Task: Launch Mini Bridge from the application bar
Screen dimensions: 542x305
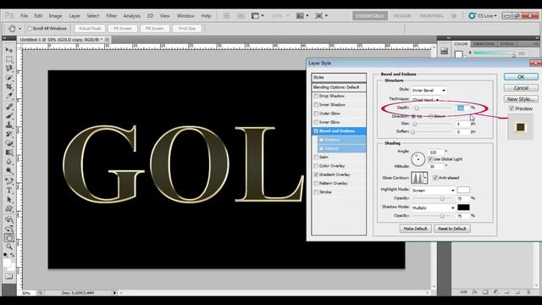Action: pos(241,16)
